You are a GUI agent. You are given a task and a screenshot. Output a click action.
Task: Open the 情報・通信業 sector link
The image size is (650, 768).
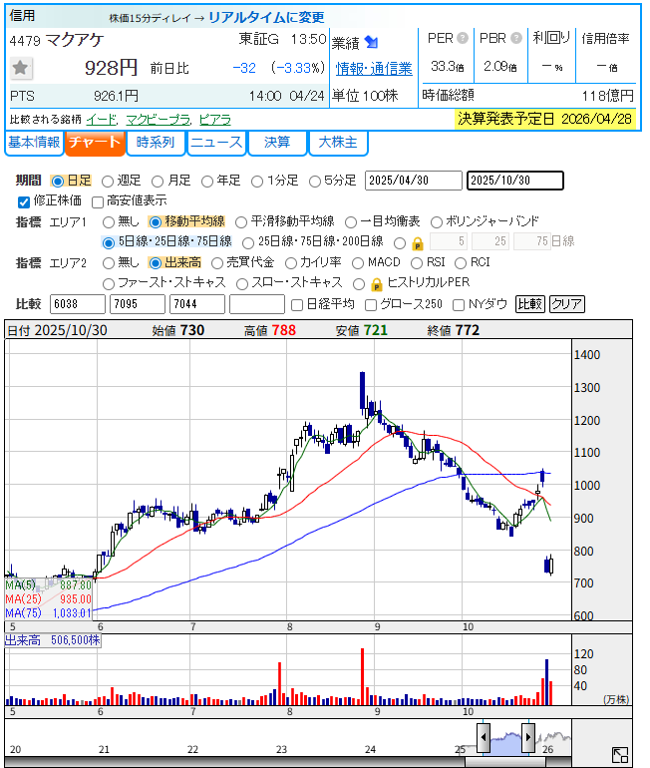click(374, 69)
